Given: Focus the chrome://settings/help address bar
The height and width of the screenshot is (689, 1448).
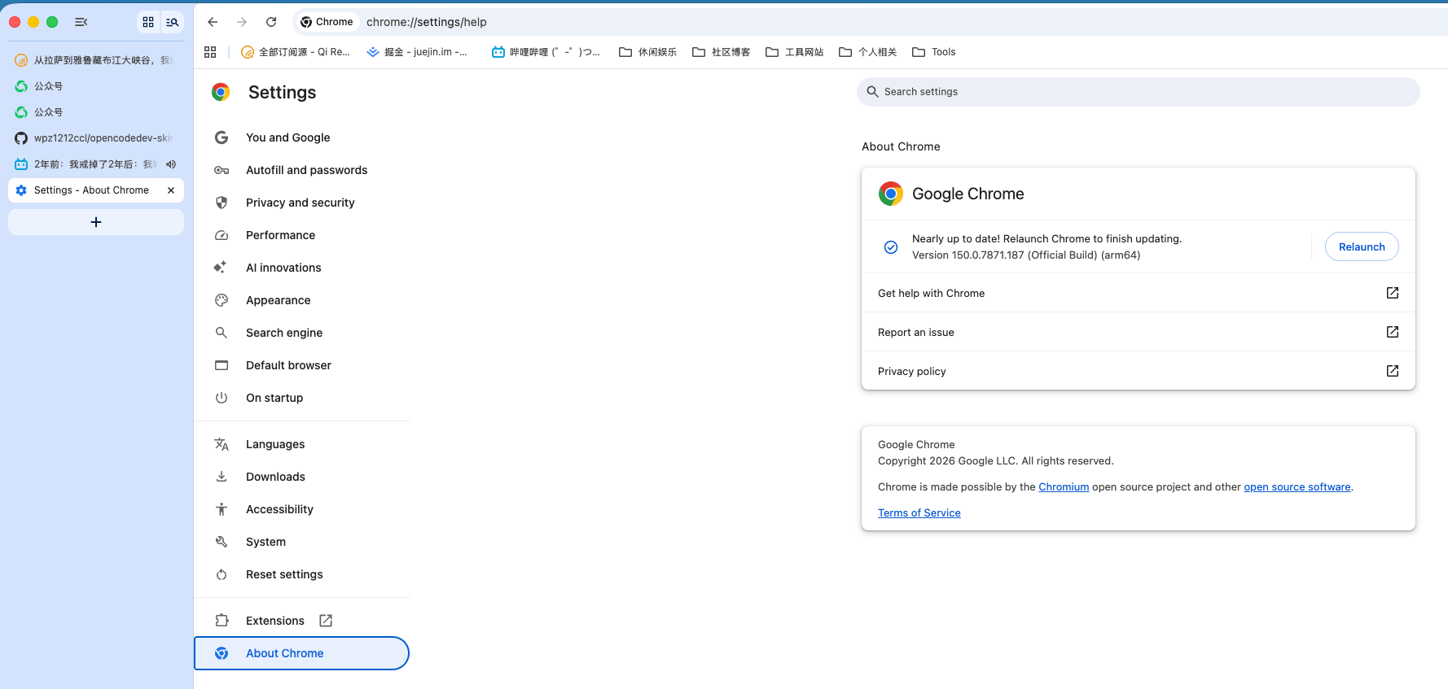Looking at the screenshot, I should [426, 22].
